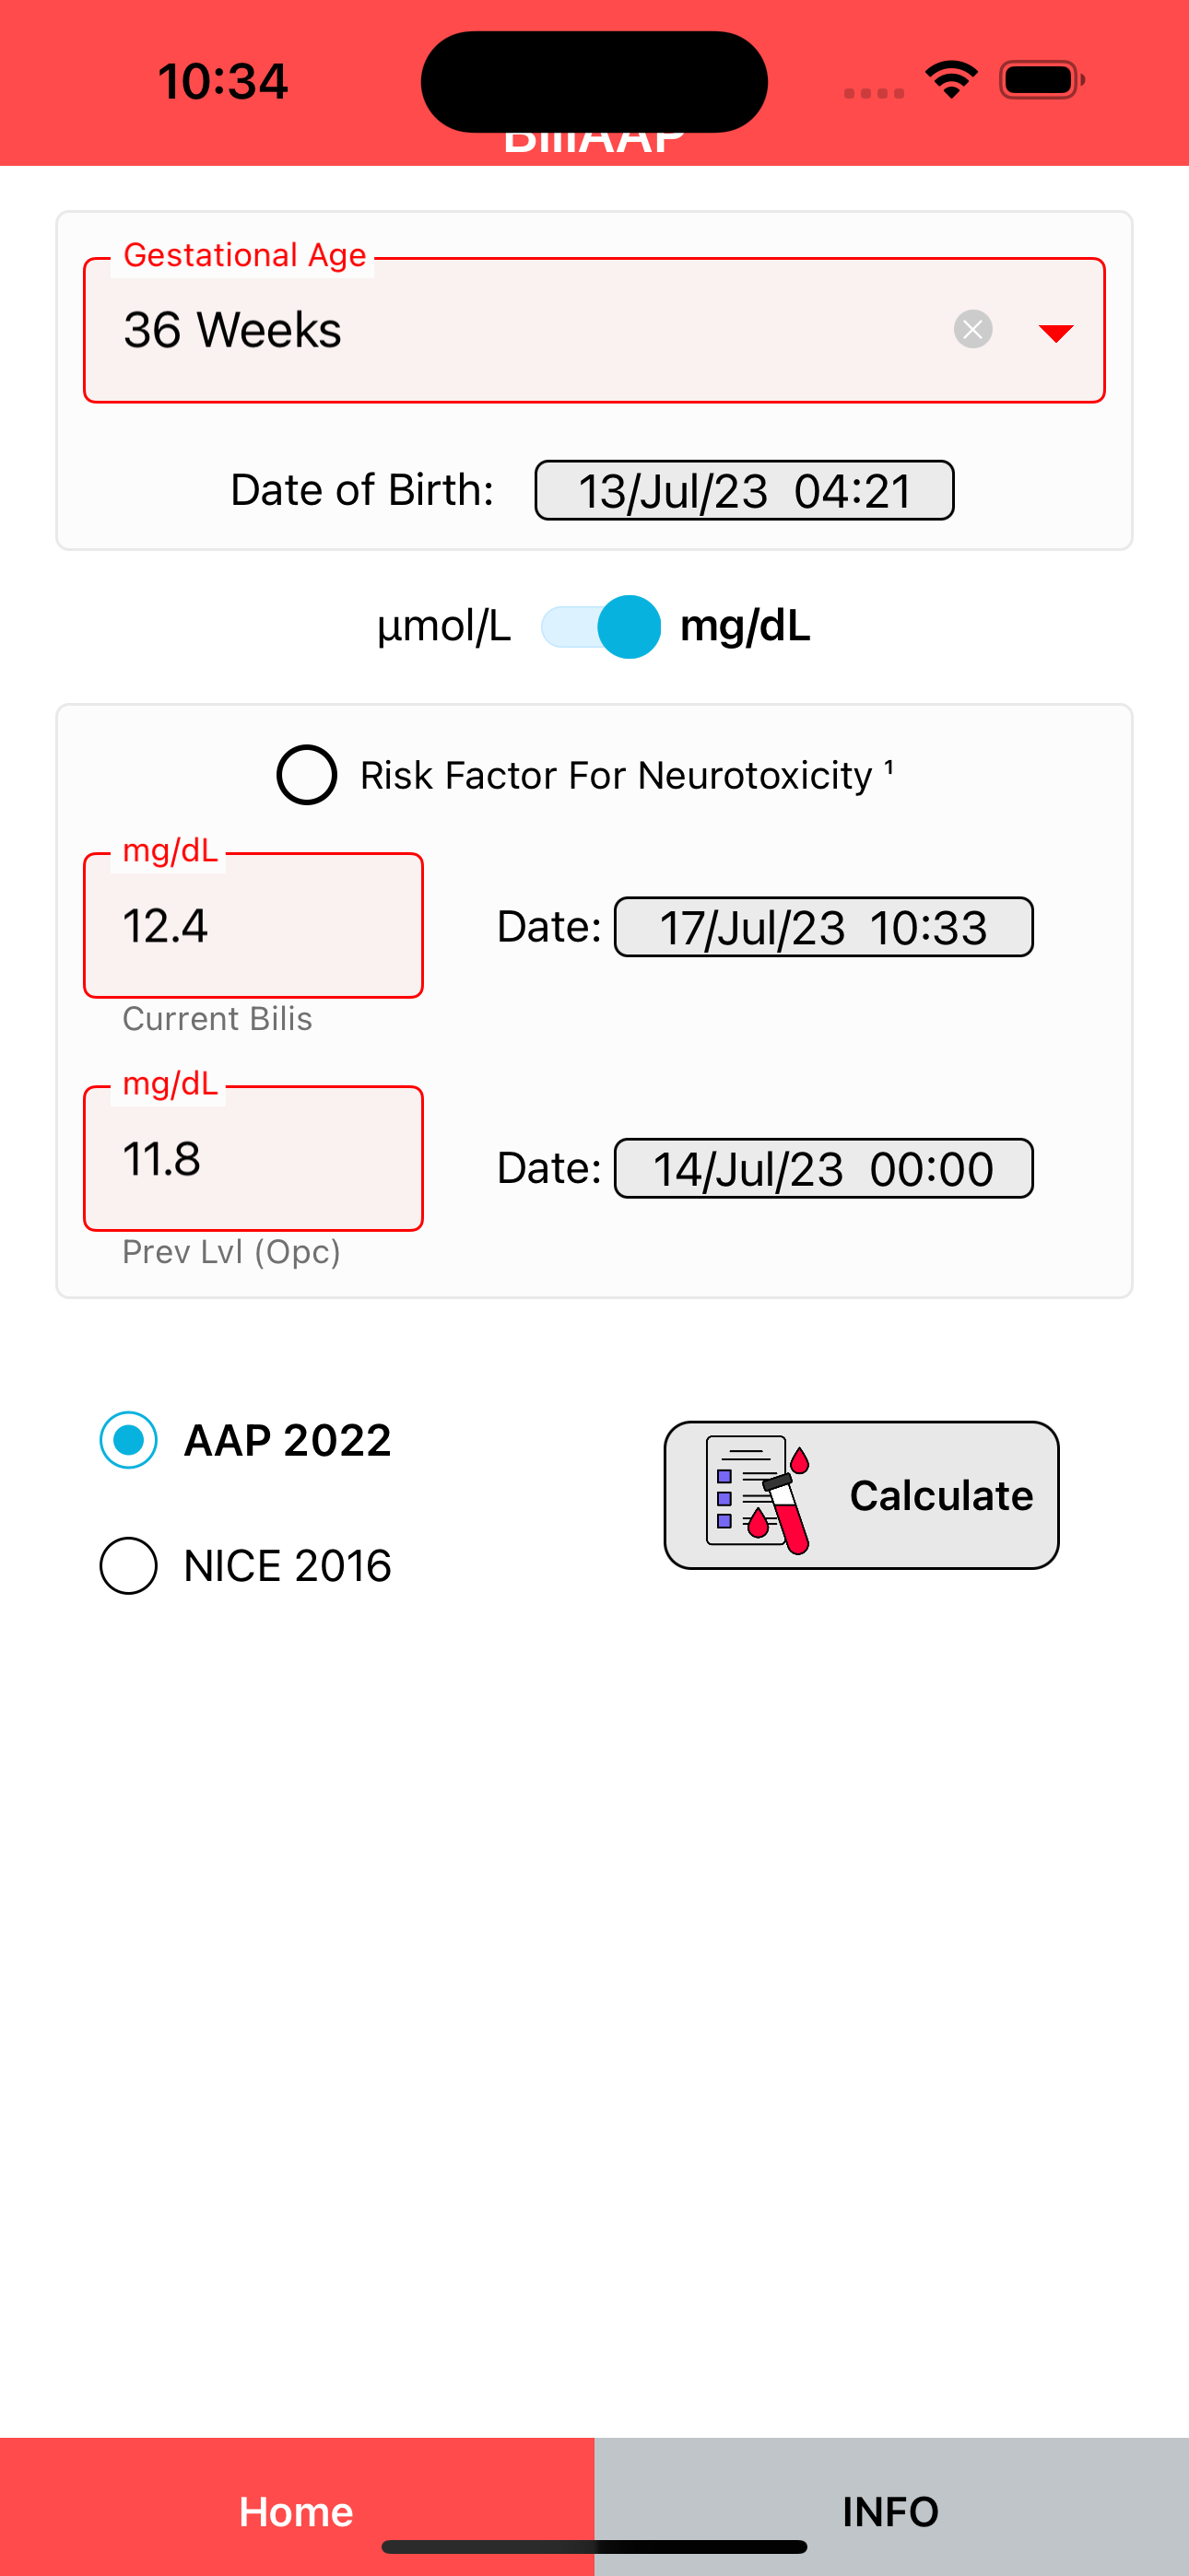The height and width of the screenshot is (2576, 1189).
Task: Tap the Calculate button label
Action: tap(941, 1495)
